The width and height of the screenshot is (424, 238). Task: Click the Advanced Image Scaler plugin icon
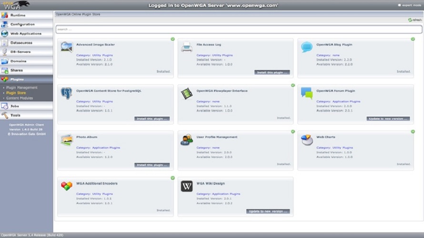pyautogui.click(x=66, y=47)
